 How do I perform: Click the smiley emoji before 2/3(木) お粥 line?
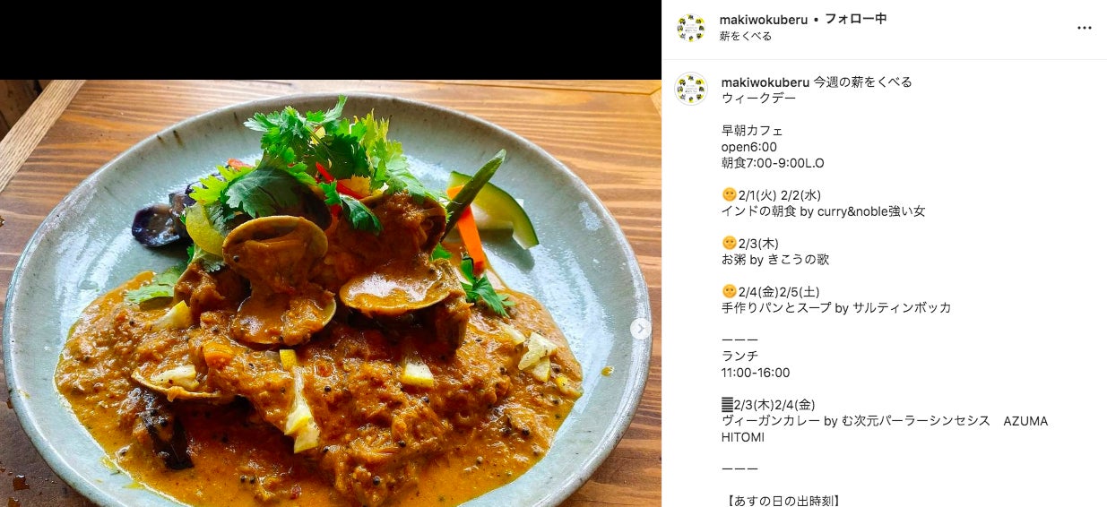coord(729,244)
